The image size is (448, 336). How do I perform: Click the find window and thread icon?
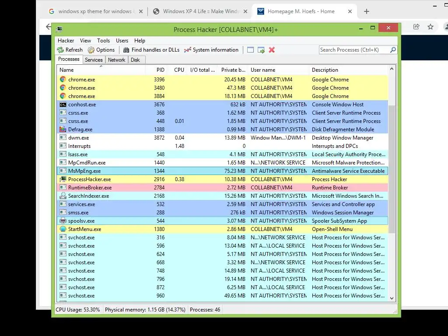click(x=261, y=50)
